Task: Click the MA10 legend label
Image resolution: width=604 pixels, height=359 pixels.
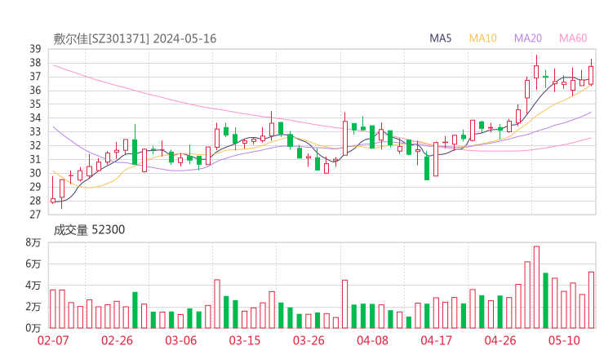Action: coord(482,38)
